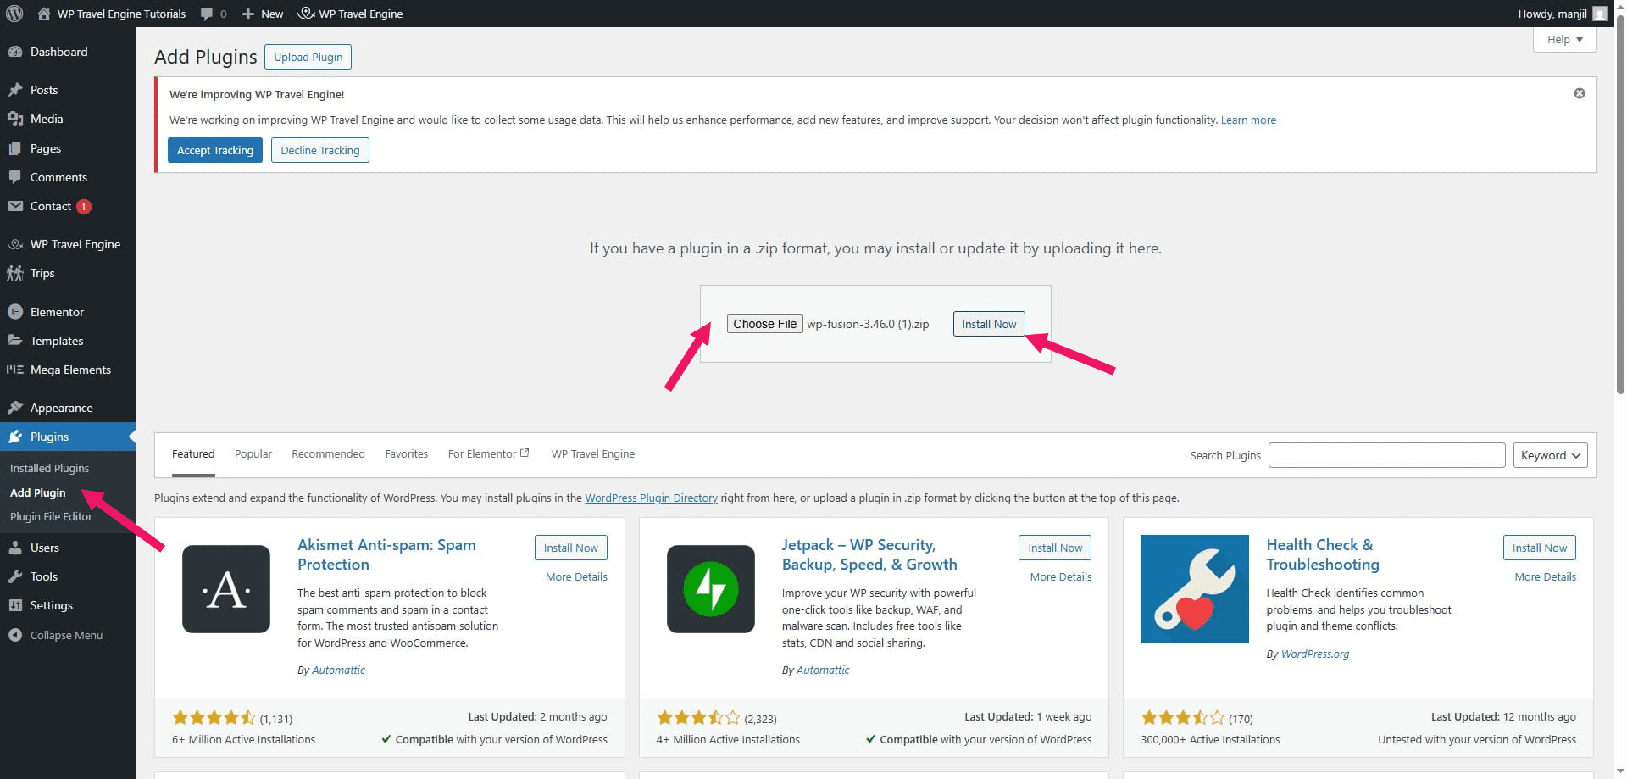Collapse the admin sidebar menu
This screenshot has height=779, width=1627.
coord(14,635)
